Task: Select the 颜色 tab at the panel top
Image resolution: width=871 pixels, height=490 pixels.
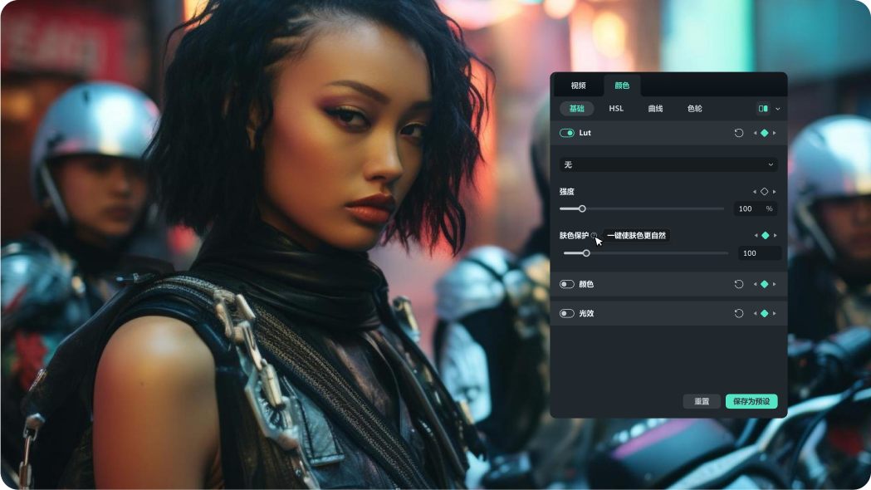Action: coord(622,86)
